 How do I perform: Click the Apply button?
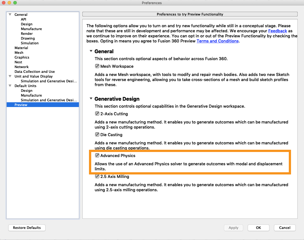[x=233, y=228]
